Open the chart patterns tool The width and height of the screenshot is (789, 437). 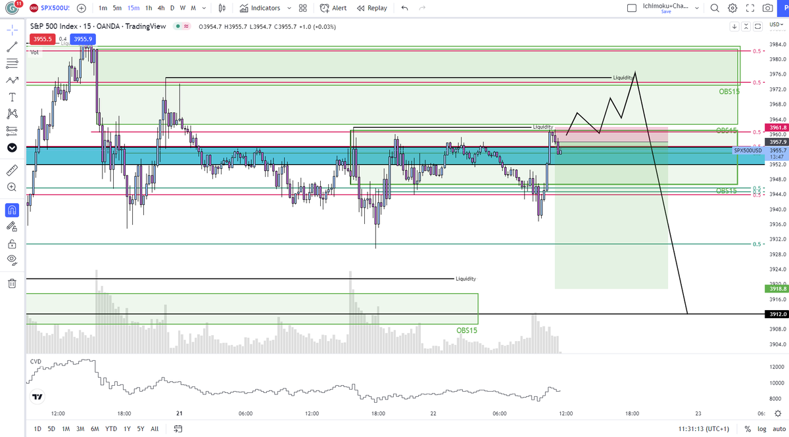(12, 113)
